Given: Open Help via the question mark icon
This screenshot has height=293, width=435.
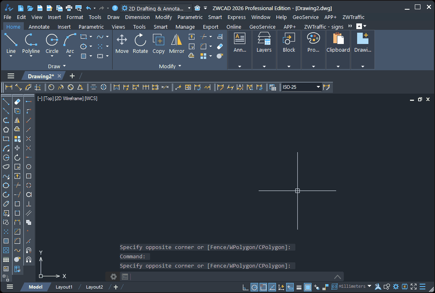Looking at the screenshot, I should click(x=115, y=8).
